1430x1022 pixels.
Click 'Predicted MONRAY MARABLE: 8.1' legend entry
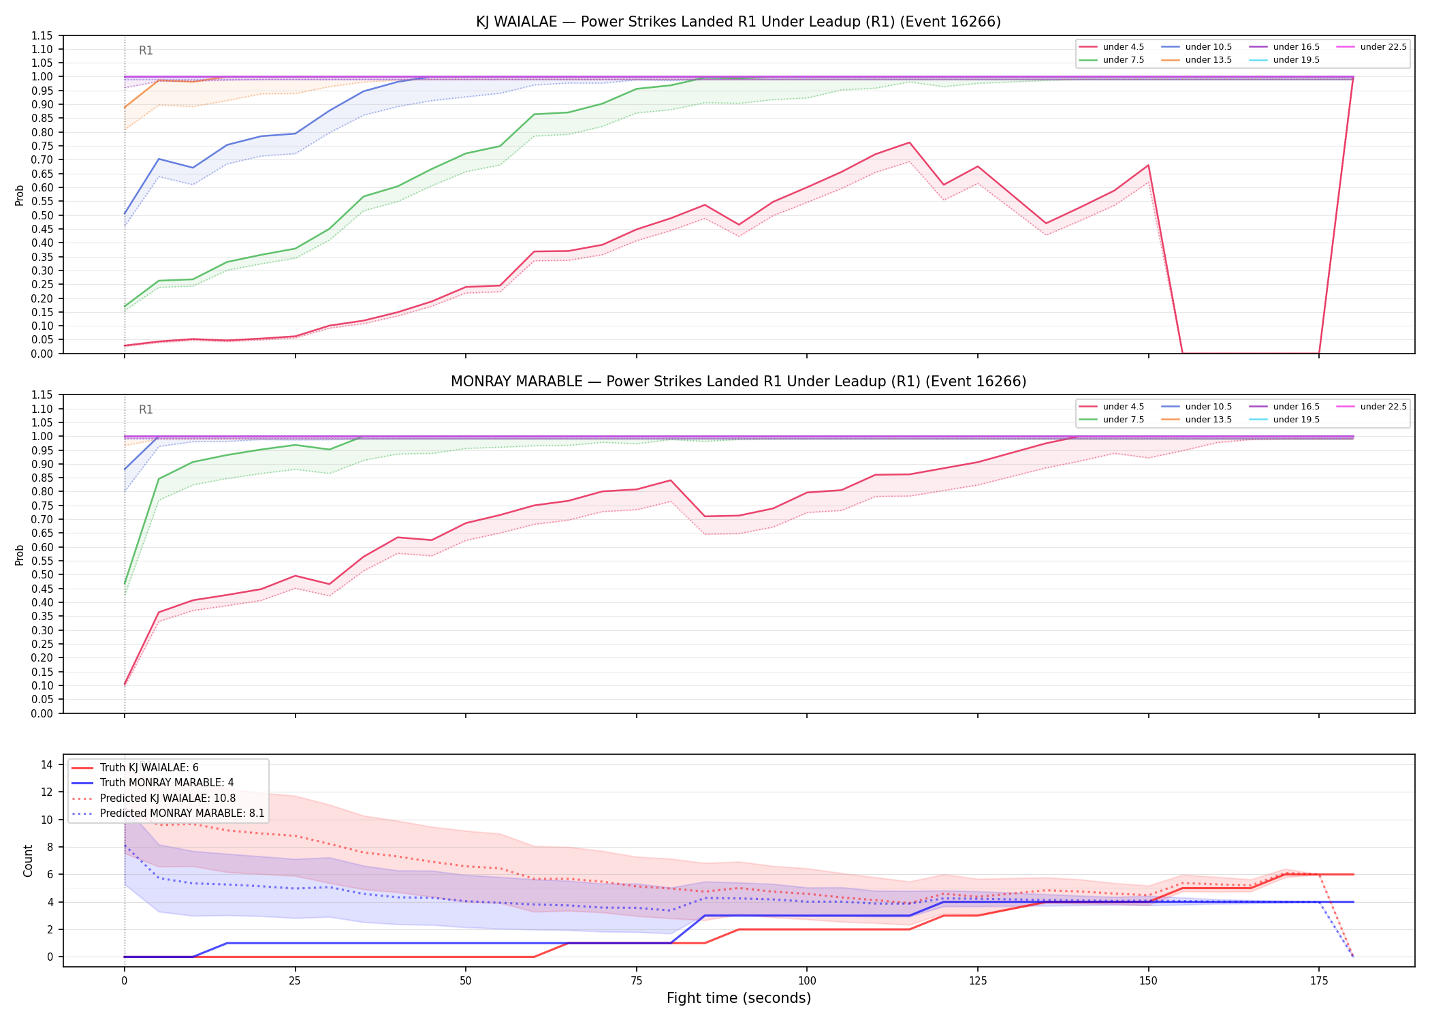(168, 814)
